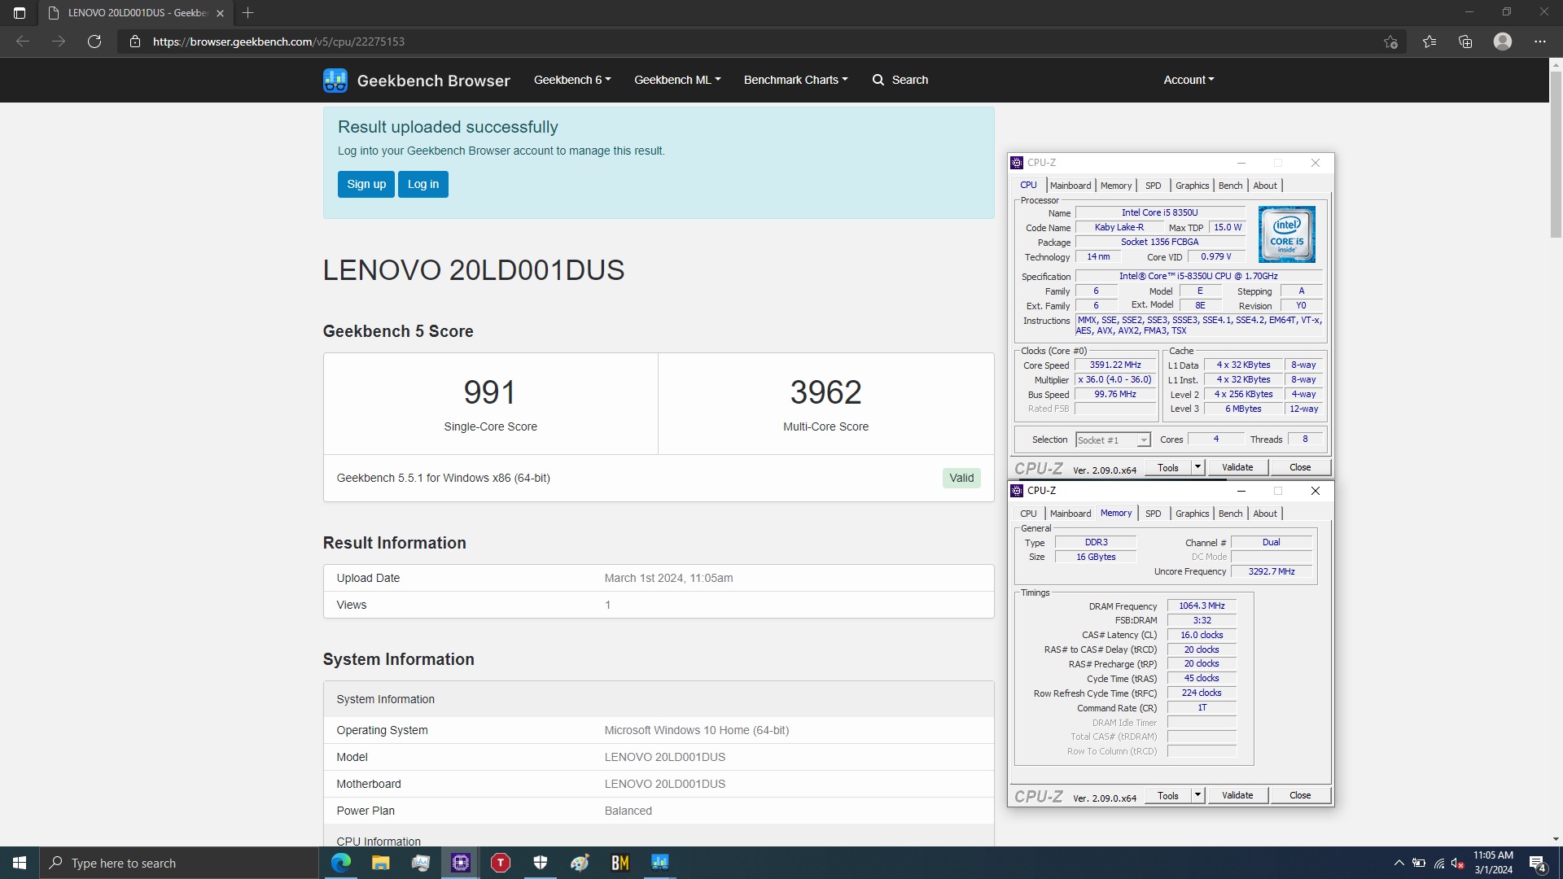Click the Edge profile avatar icon

[x=1503, y=42]
